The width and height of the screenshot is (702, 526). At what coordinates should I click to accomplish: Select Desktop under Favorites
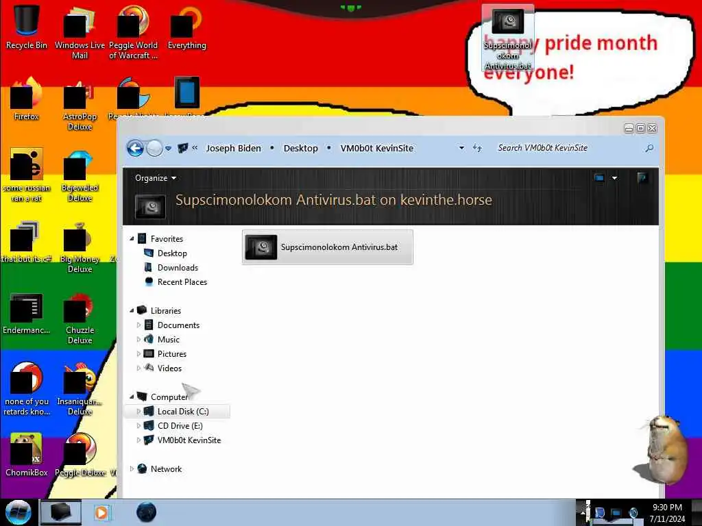(172, 253)
